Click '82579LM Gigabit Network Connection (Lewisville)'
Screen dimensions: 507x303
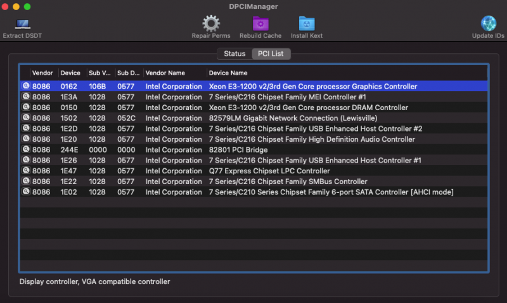(x=293, y=118)
